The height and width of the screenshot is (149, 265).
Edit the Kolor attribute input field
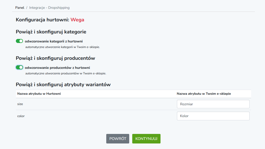point(213,116)
